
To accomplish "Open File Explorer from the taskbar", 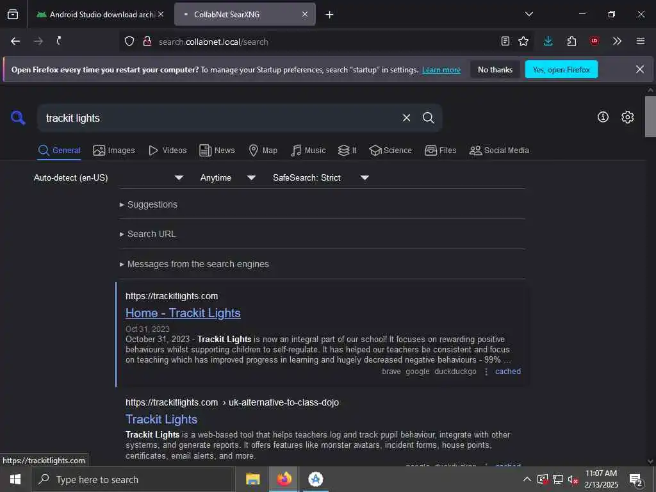I will click(252, 479).
